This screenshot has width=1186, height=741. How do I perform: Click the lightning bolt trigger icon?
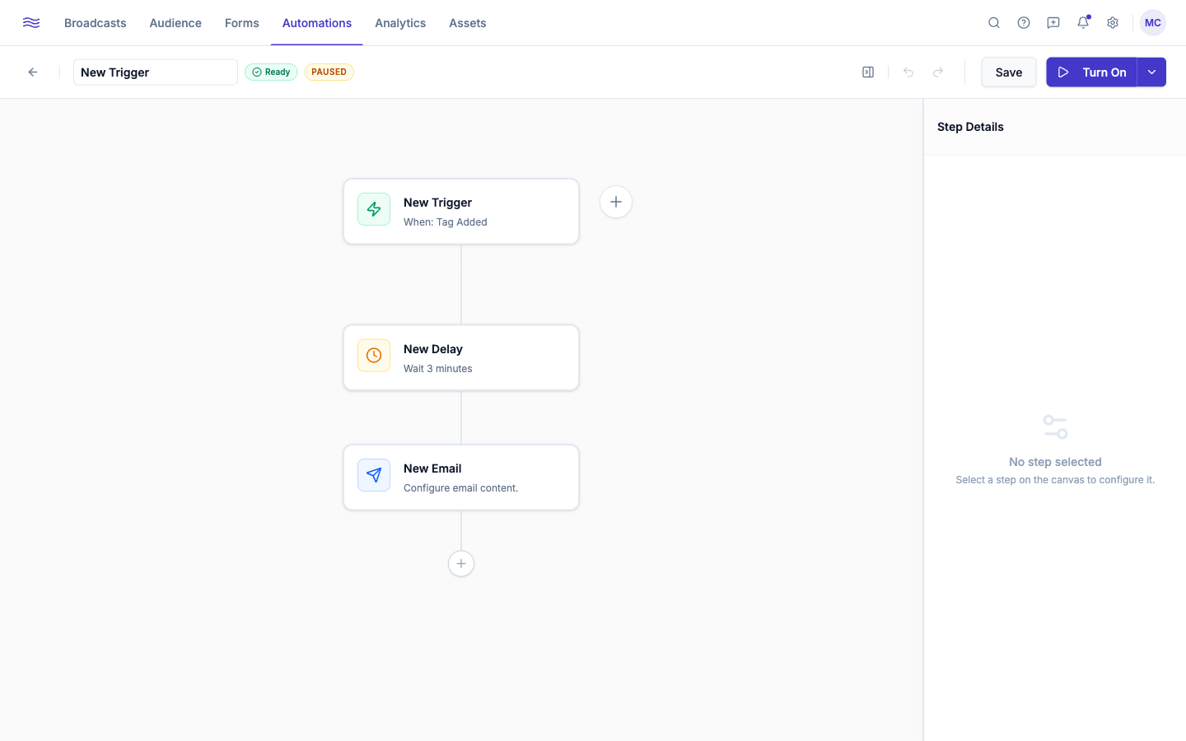coord(374,209)
